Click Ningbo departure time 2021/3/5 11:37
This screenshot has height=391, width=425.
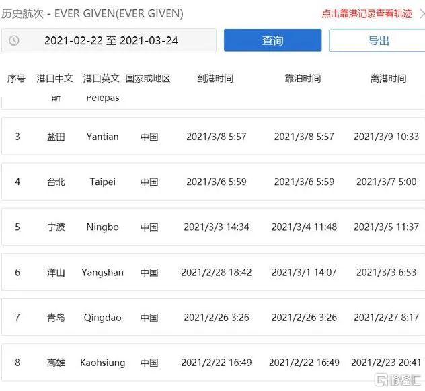(x=386, y=227)
